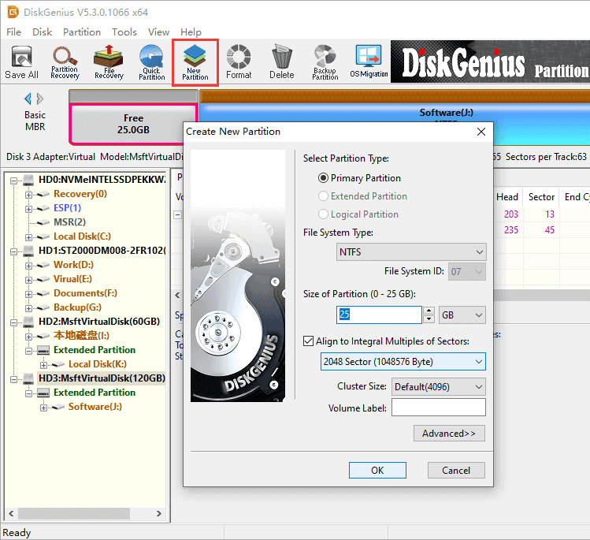Open the NTFS file system dropdown
Image resolution: width=590 pixels, height=540 pixels.
[411, 252]
